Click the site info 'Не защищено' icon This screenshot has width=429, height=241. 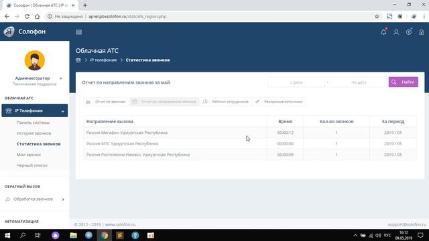point(50,16)
